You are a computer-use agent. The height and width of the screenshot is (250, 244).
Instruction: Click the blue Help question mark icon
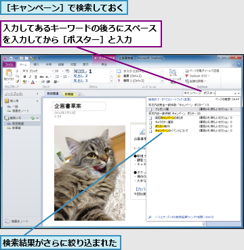[x=239, y=64]
